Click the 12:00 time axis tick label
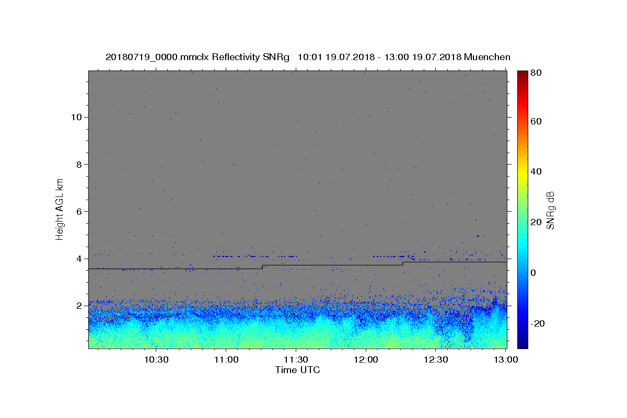 pos(366,359)
